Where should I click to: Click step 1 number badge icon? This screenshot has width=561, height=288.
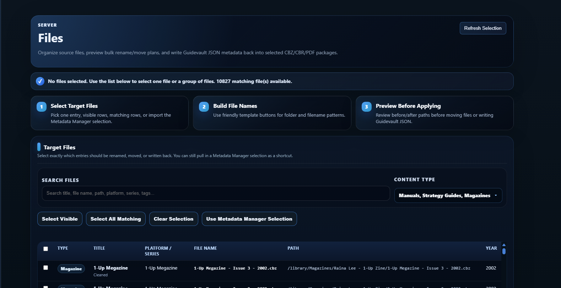coord(42,107)
